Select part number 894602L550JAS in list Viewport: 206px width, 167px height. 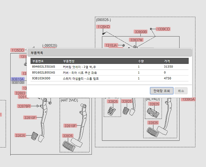click(x=43, y=67)
